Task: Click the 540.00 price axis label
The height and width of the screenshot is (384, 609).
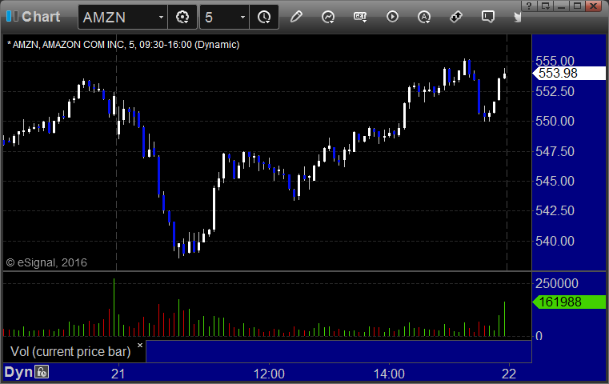Action: (x=555, y=241)
